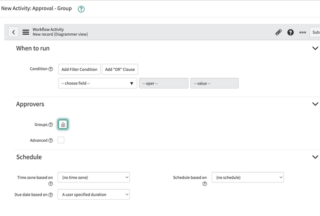
Task: Click Add Filter Condition button
Action: 79,69
